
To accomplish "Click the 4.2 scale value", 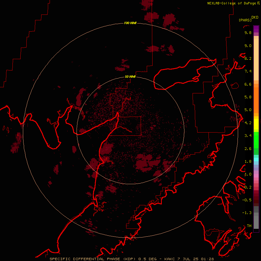I will 248,123.
